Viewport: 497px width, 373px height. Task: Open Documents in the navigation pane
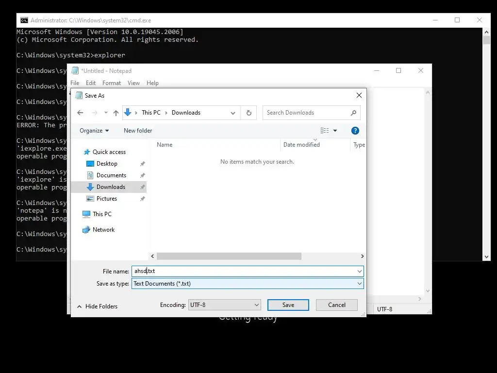point(111,175)
